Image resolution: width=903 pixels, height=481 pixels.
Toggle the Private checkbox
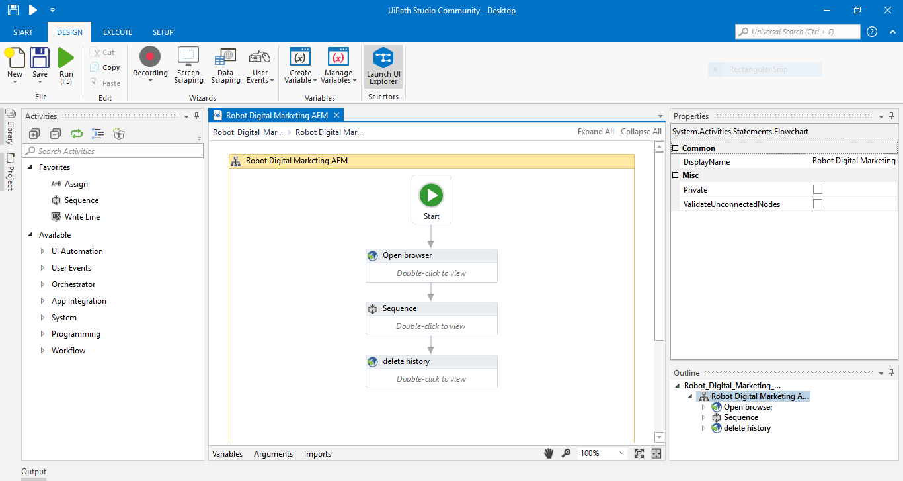(818, 189)
